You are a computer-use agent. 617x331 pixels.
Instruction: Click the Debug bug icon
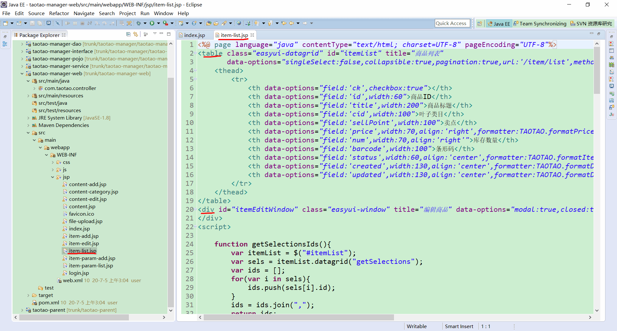[x=139, y=23]
